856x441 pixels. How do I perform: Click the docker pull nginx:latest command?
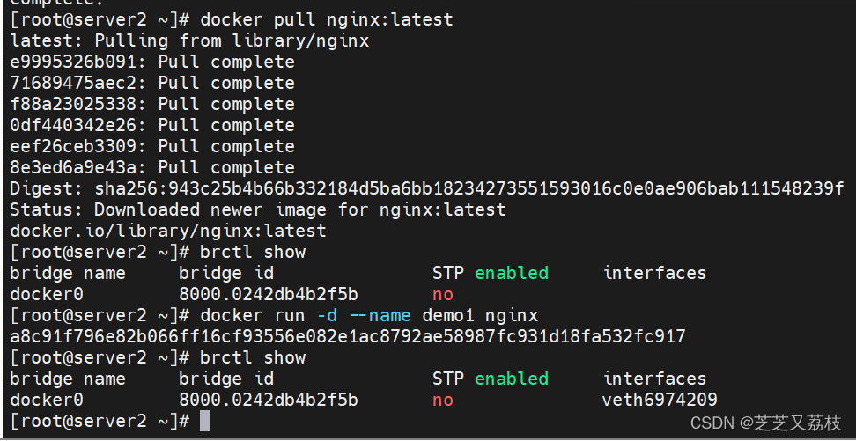[x=327, y=19]
